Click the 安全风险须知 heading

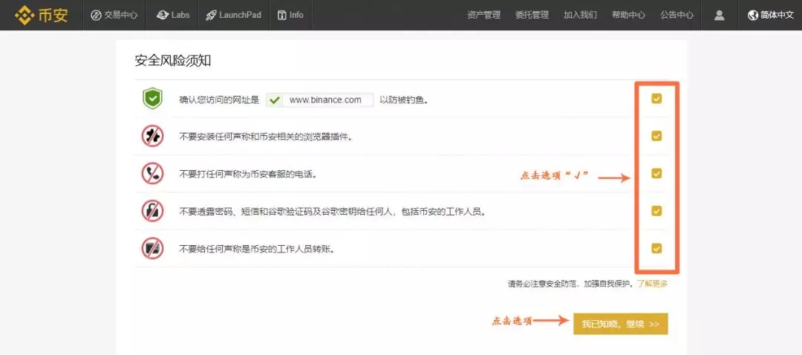[173, 60]
